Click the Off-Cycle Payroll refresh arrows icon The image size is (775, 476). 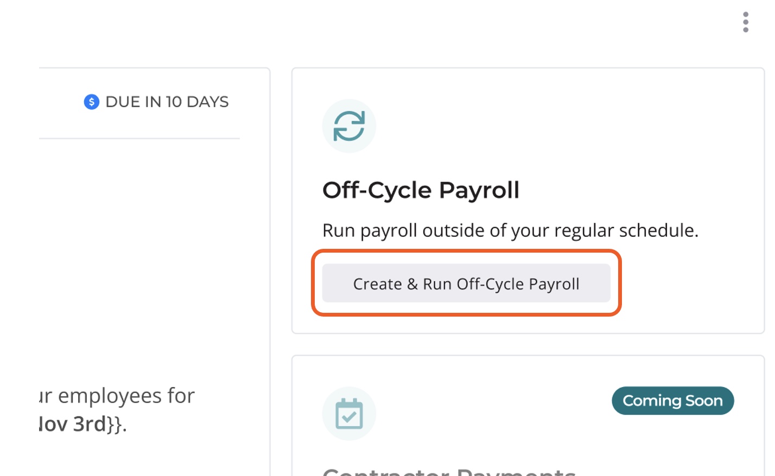pos(349,126)
